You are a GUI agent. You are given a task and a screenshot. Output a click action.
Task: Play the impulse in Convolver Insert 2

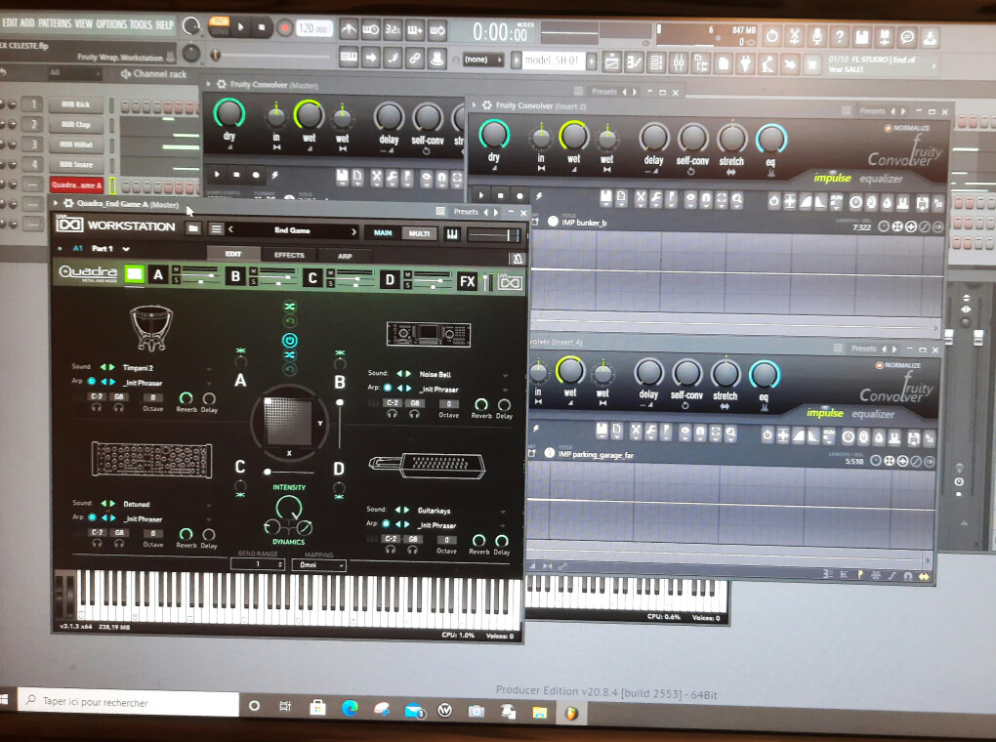tap(481, 195)
